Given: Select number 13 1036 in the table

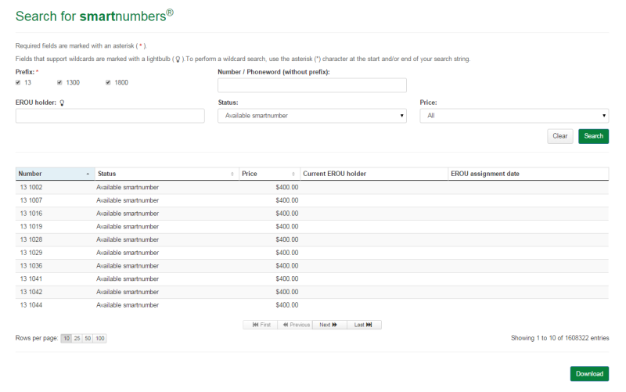Looking at the screenshot, I should (x=31, y=266).
